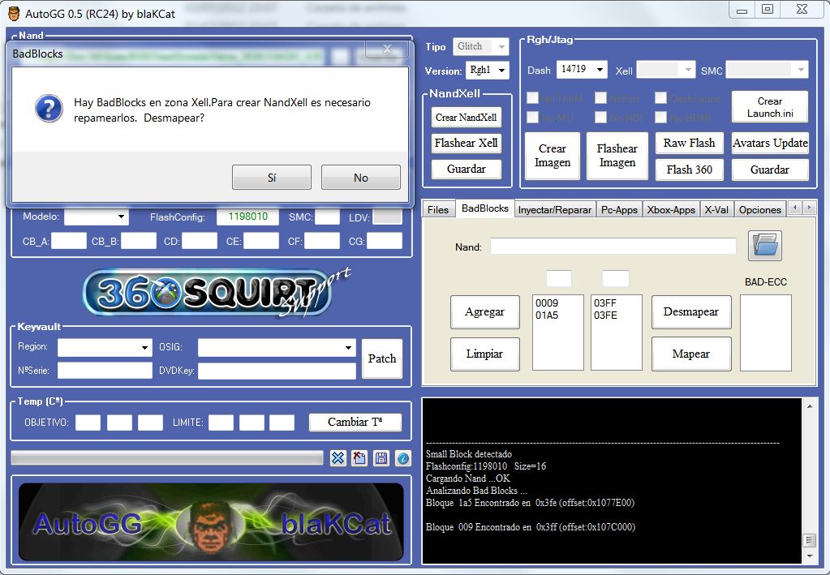Click the console scrollbar up arrow
The image size is (830, 575).
[810, 406]
